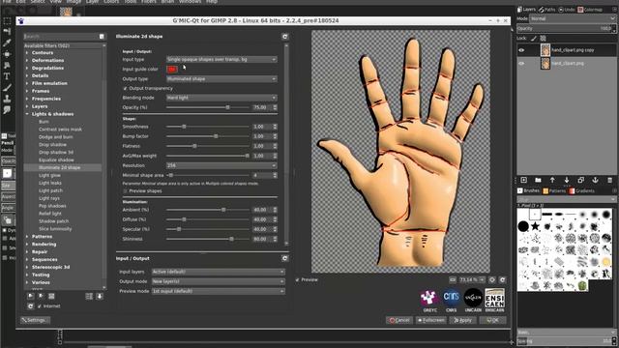Remove fave filter button

pyautogui.click(x=41, y=296)
